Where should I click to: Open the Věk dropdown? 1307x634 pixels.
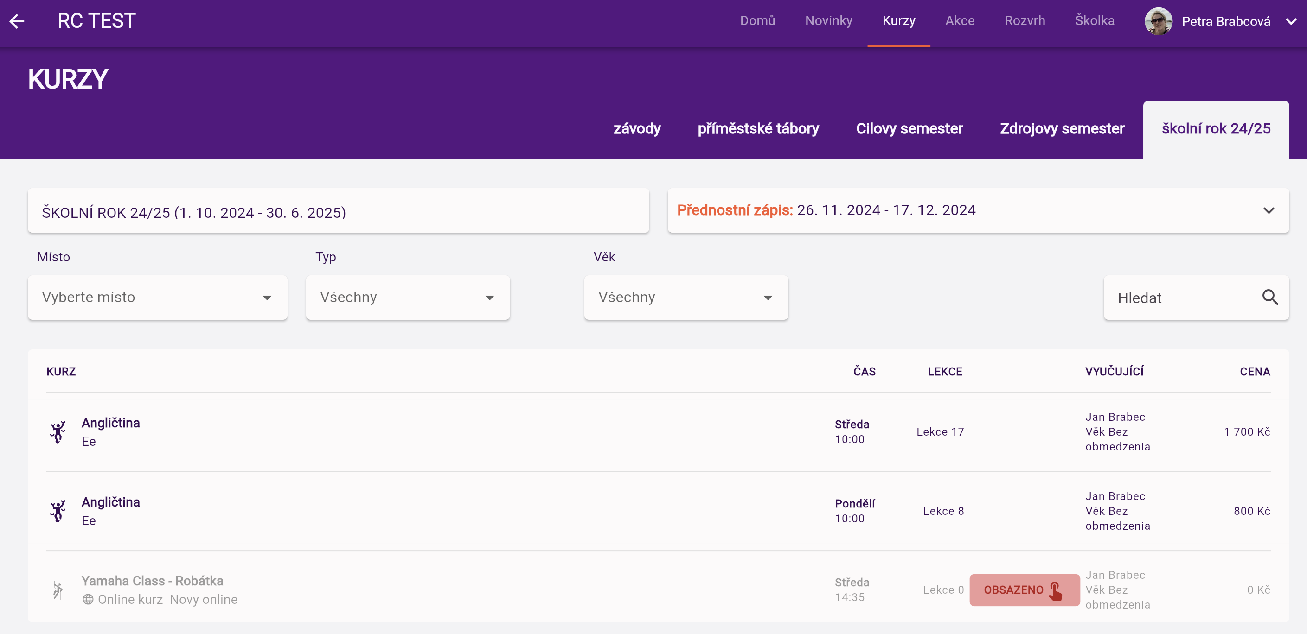tap(686, 298)
